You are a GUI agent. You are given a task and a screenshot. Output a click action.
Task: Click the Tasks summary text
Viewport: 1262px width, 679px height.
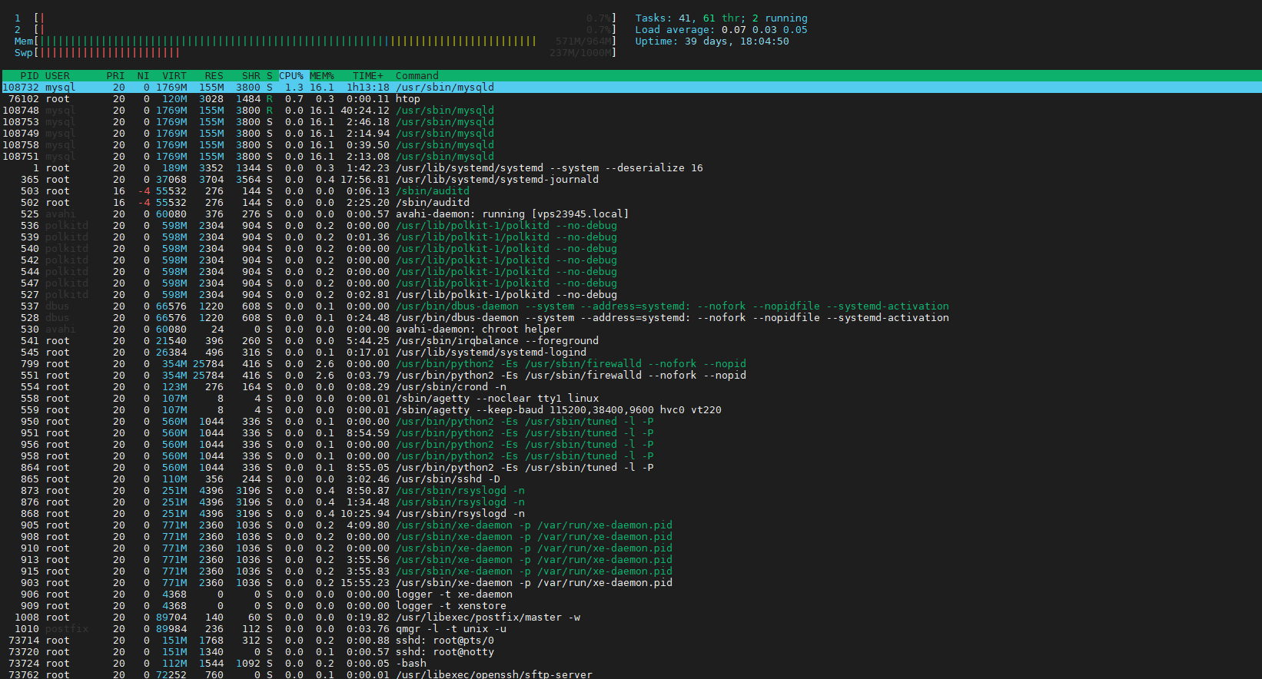pyautogui.click(x=721, y=18)
